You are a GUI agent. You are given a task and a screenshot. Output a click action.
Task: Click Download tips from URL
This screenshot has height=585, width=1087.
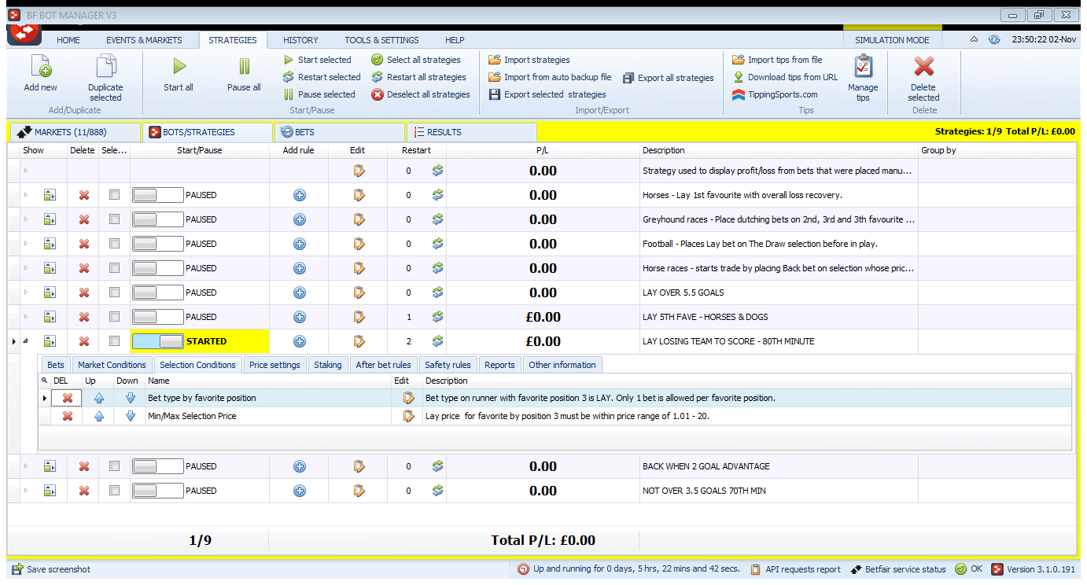coord(785,77)
